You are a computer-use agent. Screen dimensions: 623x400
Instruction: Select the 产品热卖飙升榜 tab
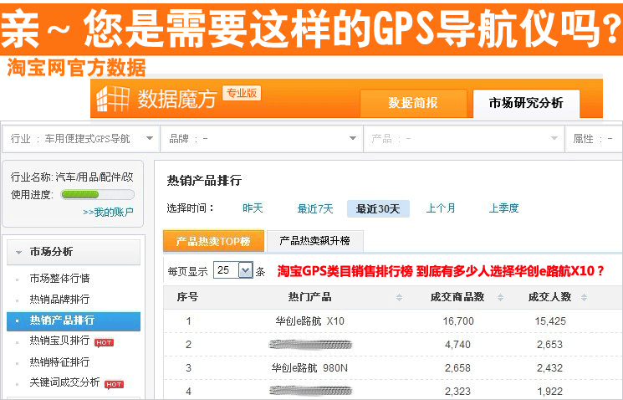point(314,241)
